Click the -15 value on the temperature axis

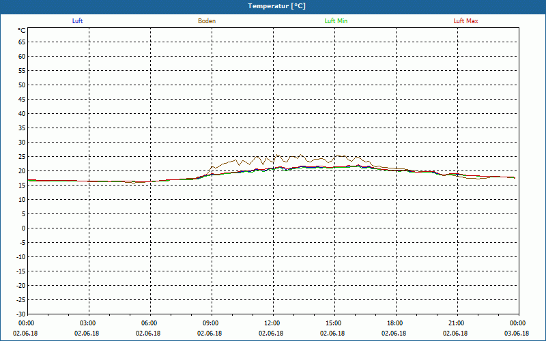point(20,271)
